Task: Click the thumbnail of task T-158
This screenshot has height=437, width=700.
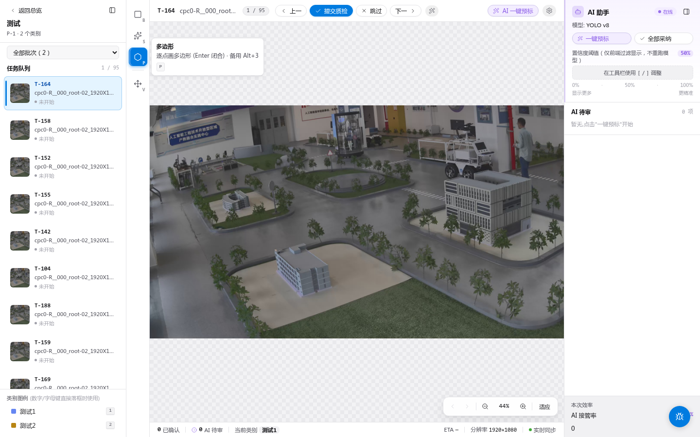Action: (20, 130)
